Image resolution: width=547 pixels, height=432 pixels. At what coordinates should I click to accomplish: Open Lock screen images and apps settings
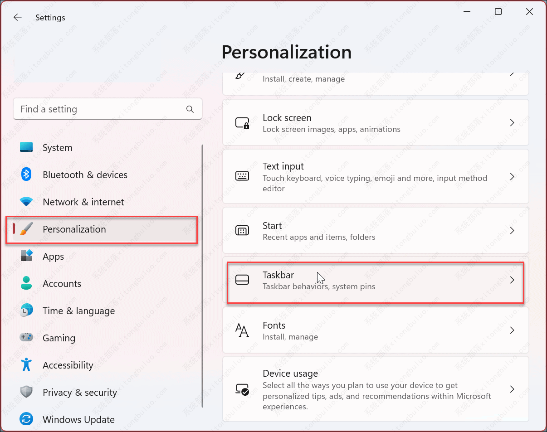[376, 122]
